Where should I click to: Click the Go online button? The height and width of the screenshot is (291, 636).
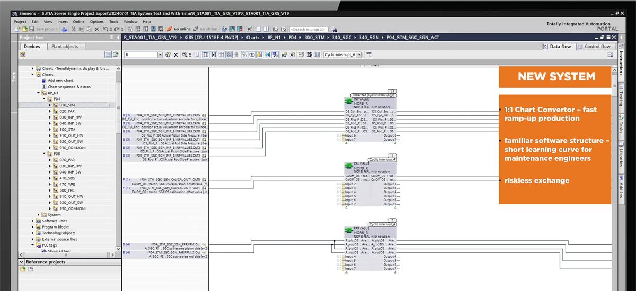179,29
